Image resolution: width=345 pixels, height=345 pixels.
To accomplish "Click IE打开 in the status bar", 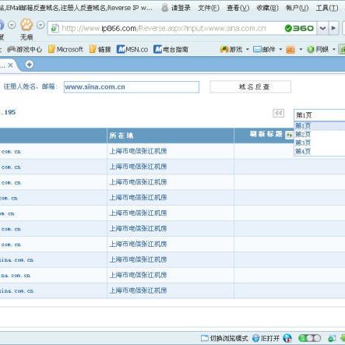I will (266, 338).
